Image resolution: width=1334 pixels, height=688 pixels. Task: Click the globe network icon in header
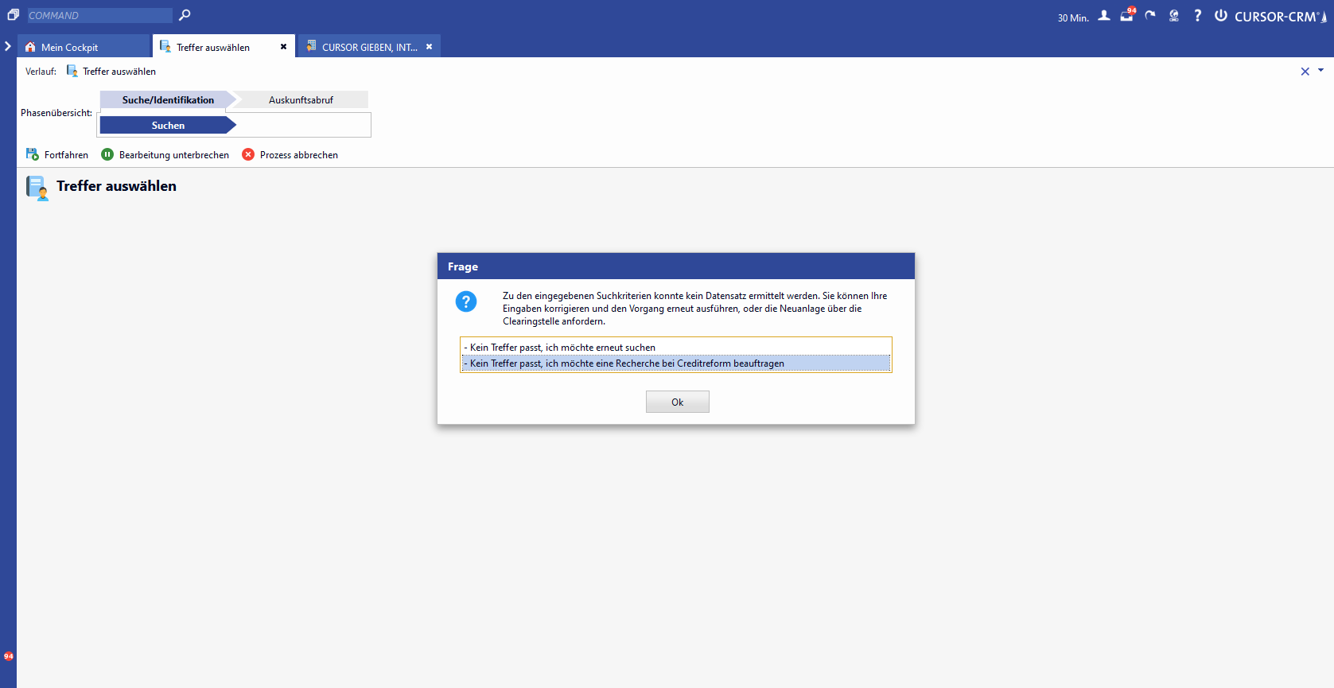tap(1173, 16)
